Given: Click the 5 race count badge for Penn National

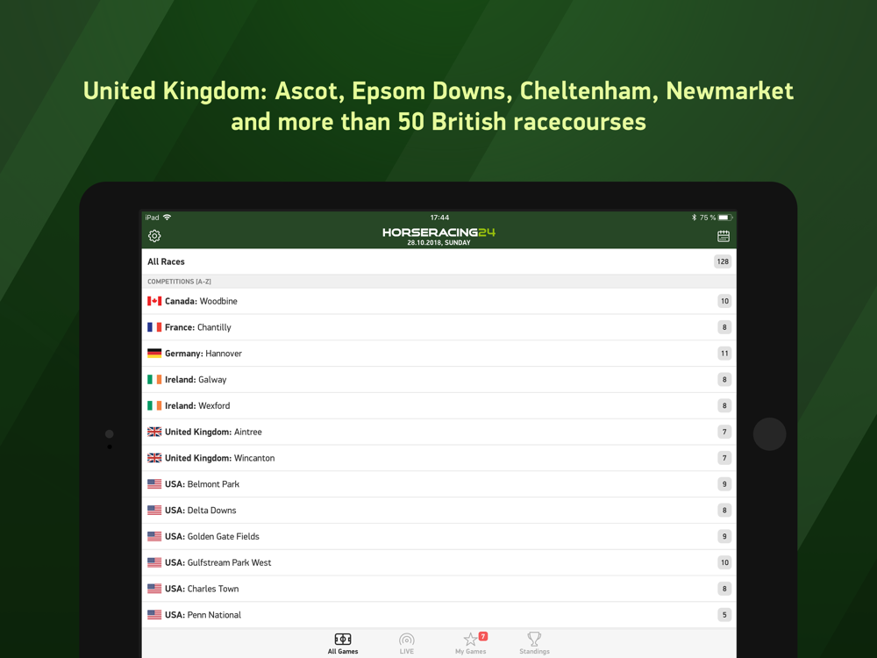Looking at the screenshot, I should [x=724, y=615].
